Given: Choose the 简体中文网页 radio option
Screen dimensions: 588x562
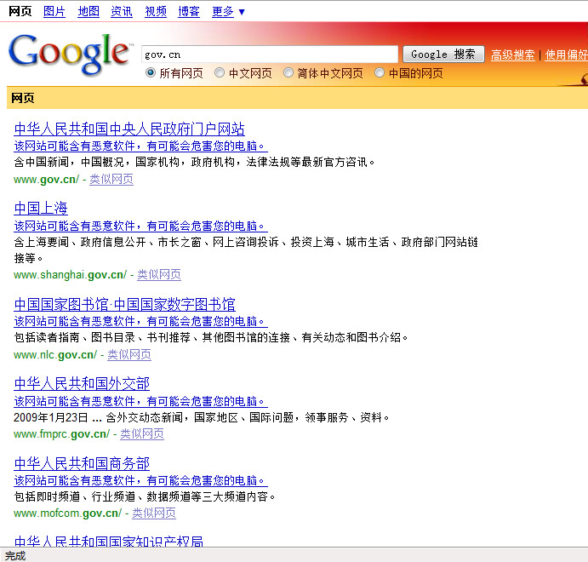Looking at the screenshot, I should [x=288, y=73].
